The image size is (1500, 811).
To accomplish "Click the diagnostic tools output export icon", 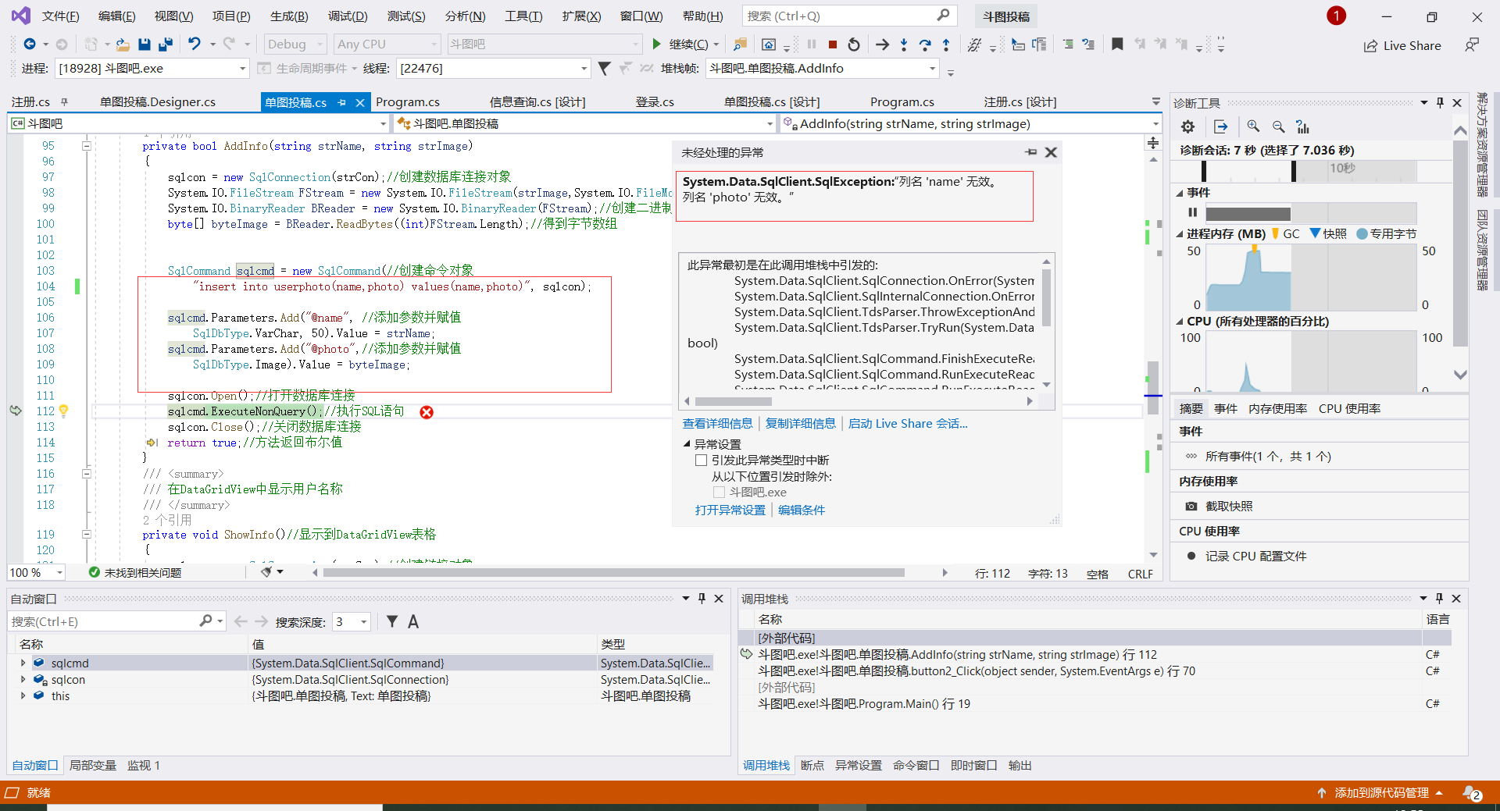I will (1221, 126).
